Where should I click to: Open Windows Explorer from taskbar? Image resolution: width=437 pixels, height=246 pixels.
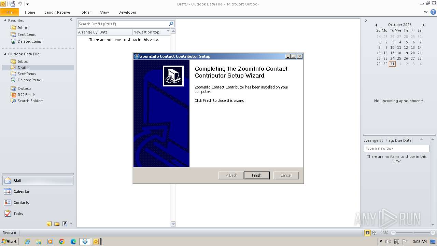[x=39, y=242]
